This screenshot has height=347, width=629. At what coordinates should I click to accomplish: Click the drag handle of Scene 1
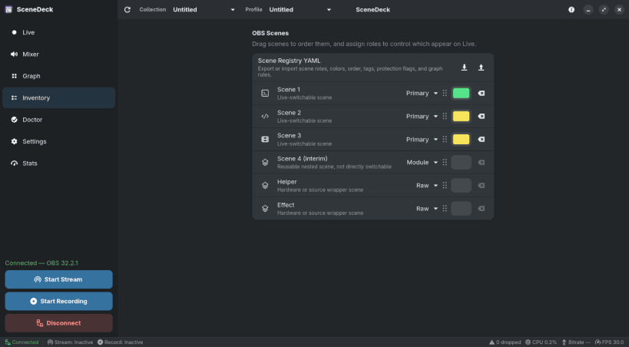445,93
